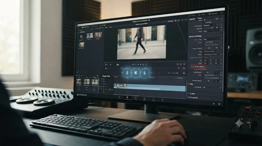
Task: Open the Video Type dropdown
Action: pyautogui.click(x=211, y=39)
